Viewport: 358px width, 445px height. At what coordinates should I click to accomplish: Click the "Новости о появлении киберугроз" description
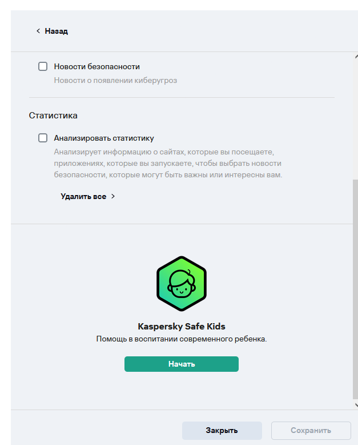click(115, 81)
